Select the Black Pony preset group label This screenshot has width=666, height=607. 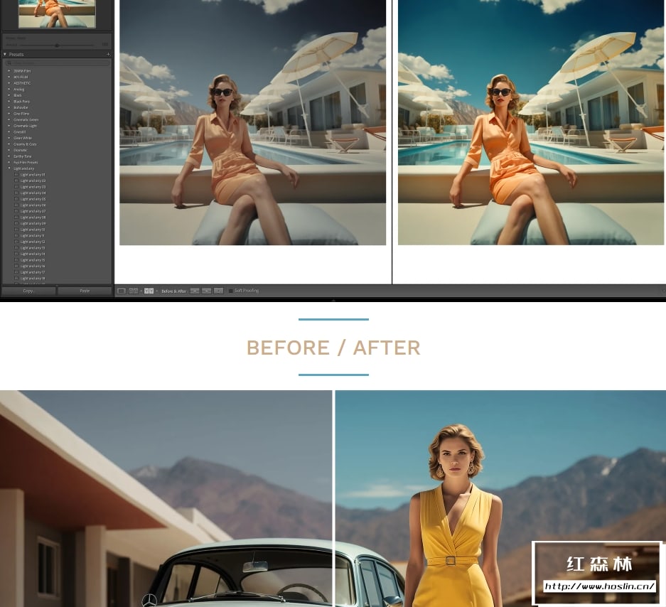tap(21, 102)
